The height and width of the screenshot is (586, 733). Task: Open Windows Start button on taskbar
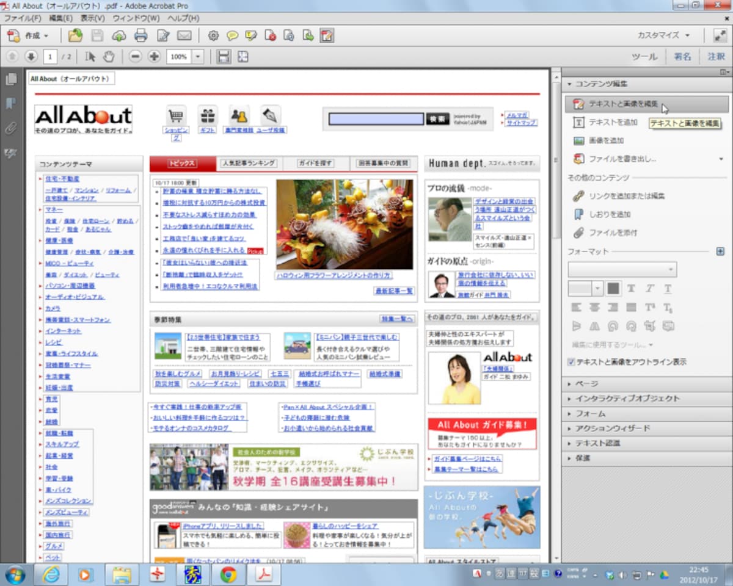[15, 574]
